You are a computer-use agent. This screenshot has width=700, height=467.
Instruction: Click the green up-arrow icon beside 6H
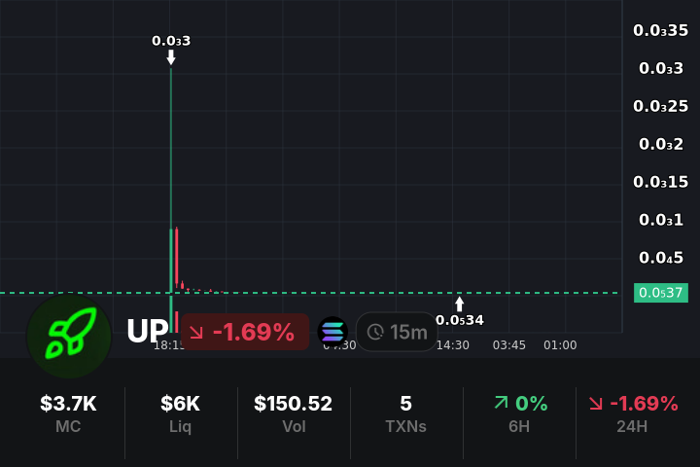[x=501, y=404]
